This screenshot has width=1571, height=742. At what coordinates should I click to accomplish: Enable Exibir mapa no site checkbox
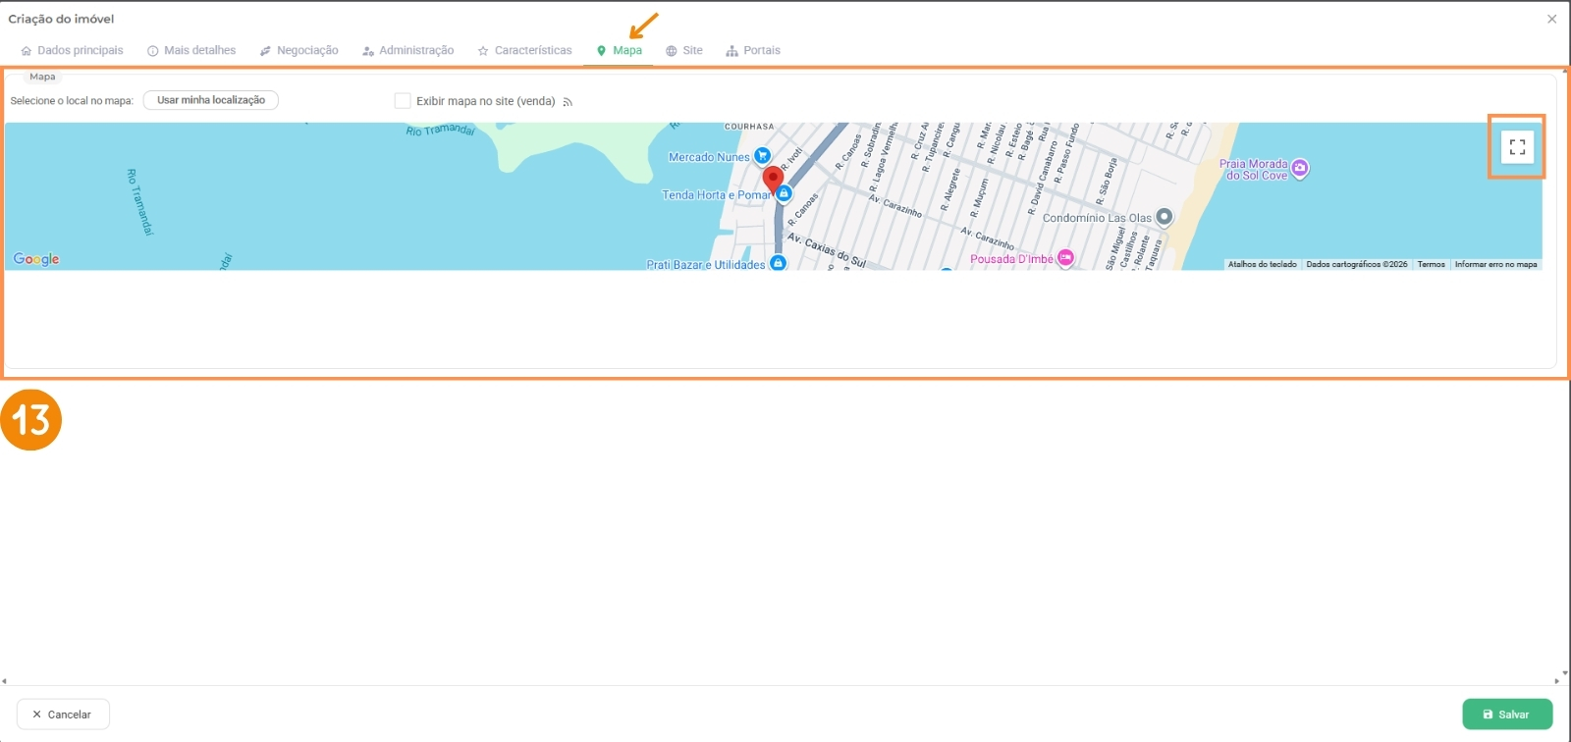[403, 101]
